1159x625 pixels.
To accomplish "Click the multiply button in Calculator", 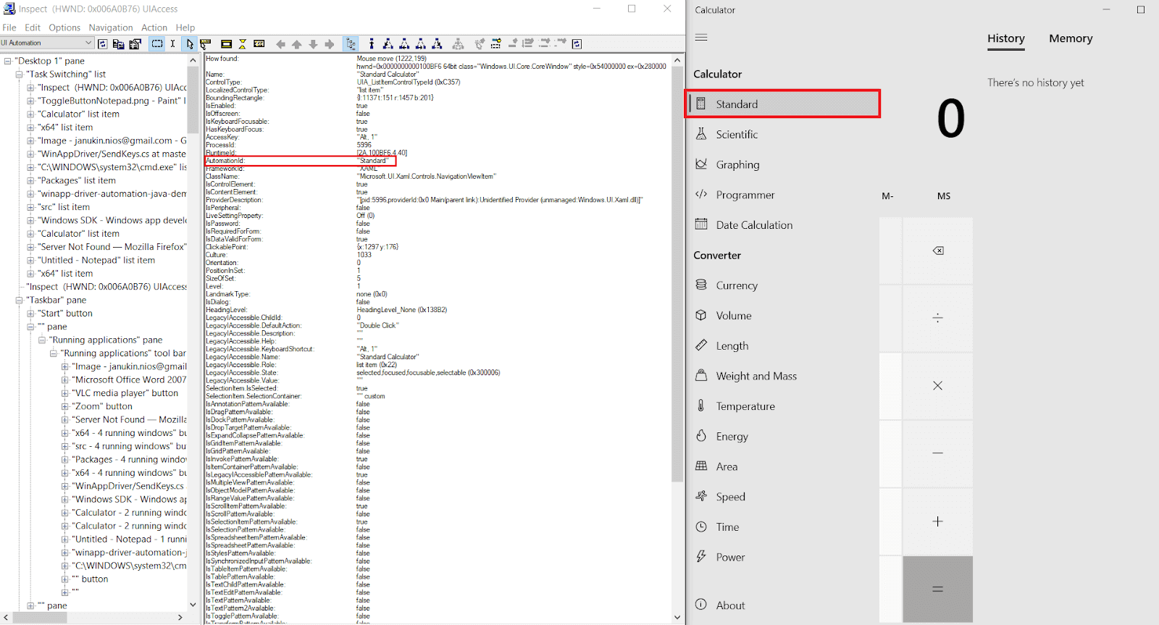I will point(937,386).
